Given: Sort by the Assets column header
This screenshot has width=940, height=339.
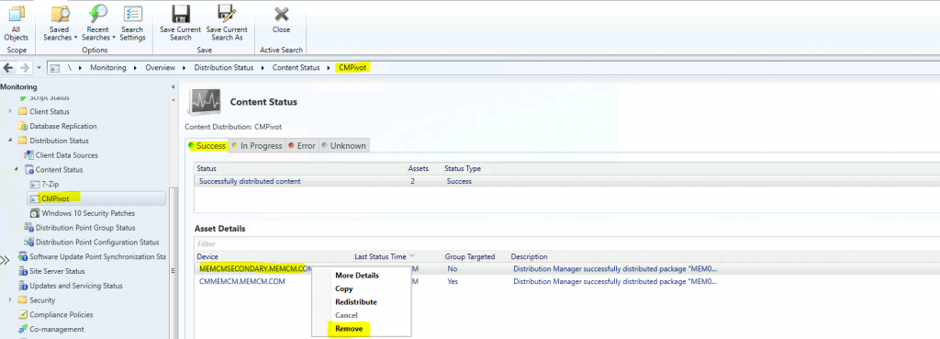Looking at the screenshot, I should 419,169.
